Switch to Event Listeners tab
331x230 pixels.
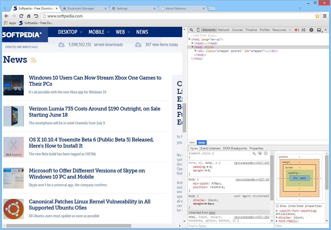click(x=210, y=148)
